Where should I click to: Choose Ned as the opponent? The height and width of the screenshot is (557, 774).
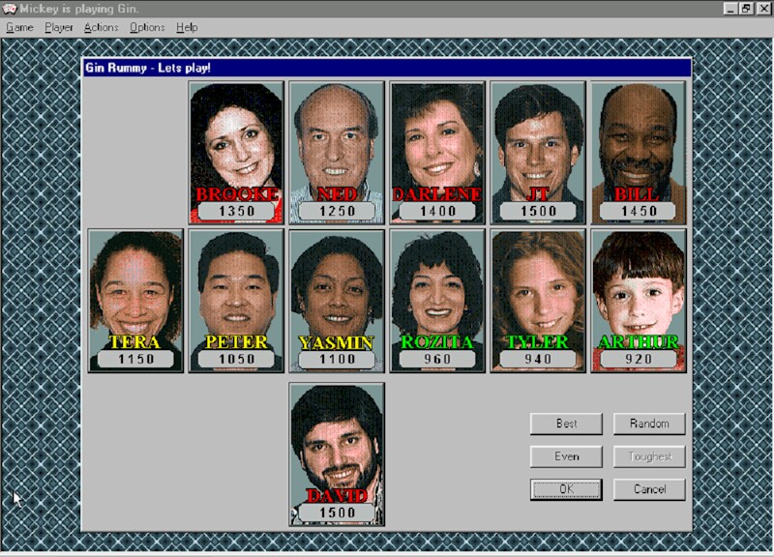[x=337, y=153]
